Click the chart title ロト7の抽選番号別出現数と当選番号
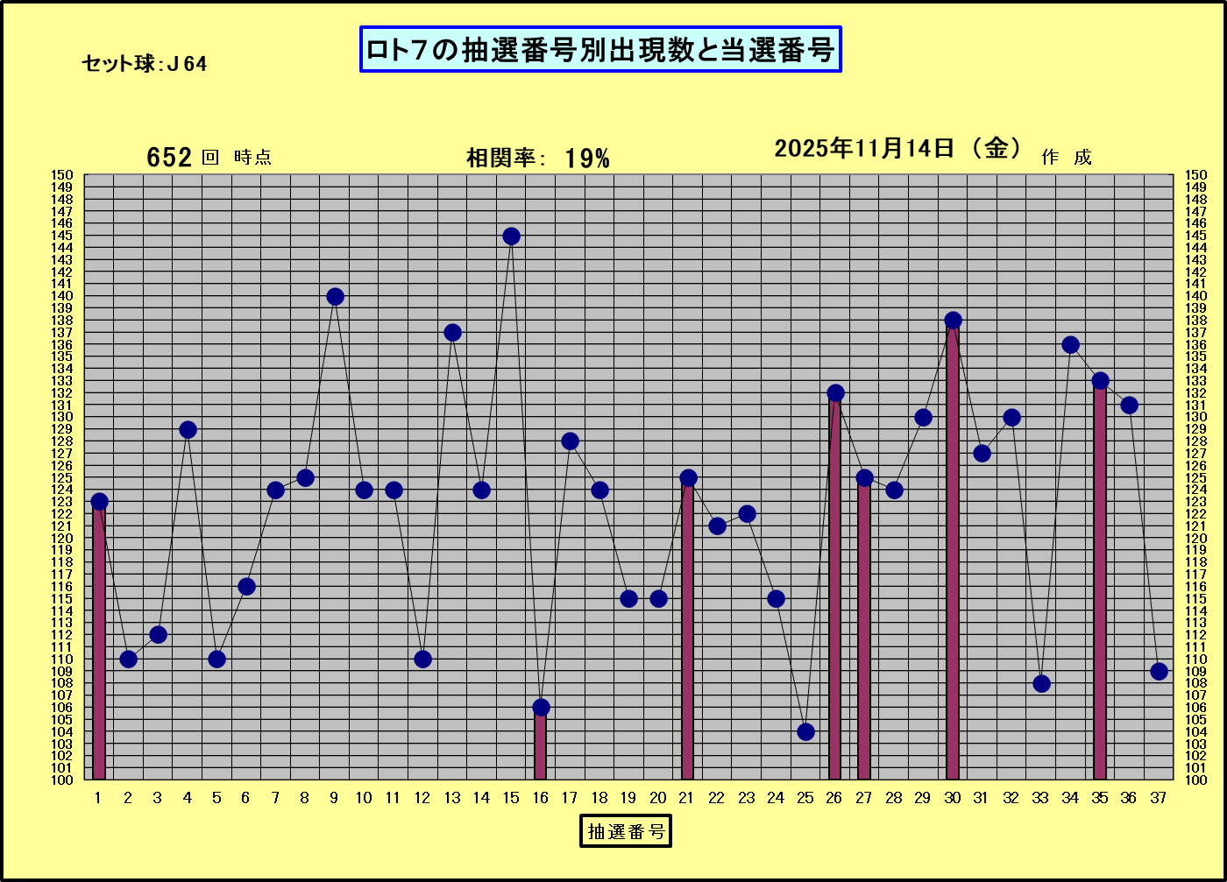The image size is (1227, 882). [x=600, y=50]
